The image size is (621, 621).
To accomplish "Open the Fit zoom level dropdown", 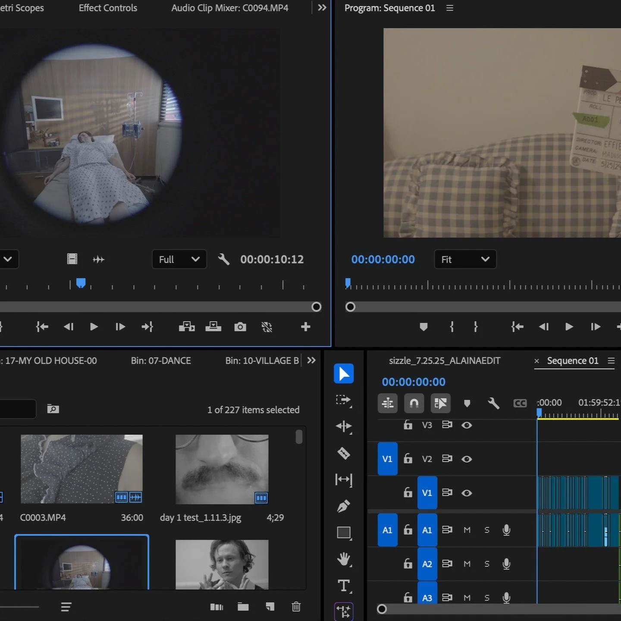I will coord(465,259).
